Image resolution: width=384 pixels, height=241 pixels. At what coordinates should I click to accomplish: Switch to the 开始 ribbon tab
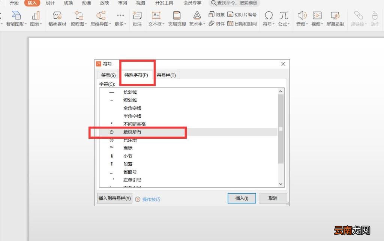pos(14,3)
